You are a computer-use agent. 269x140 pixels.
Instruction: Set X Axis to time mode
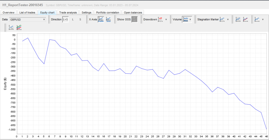[x=108, y=19]
